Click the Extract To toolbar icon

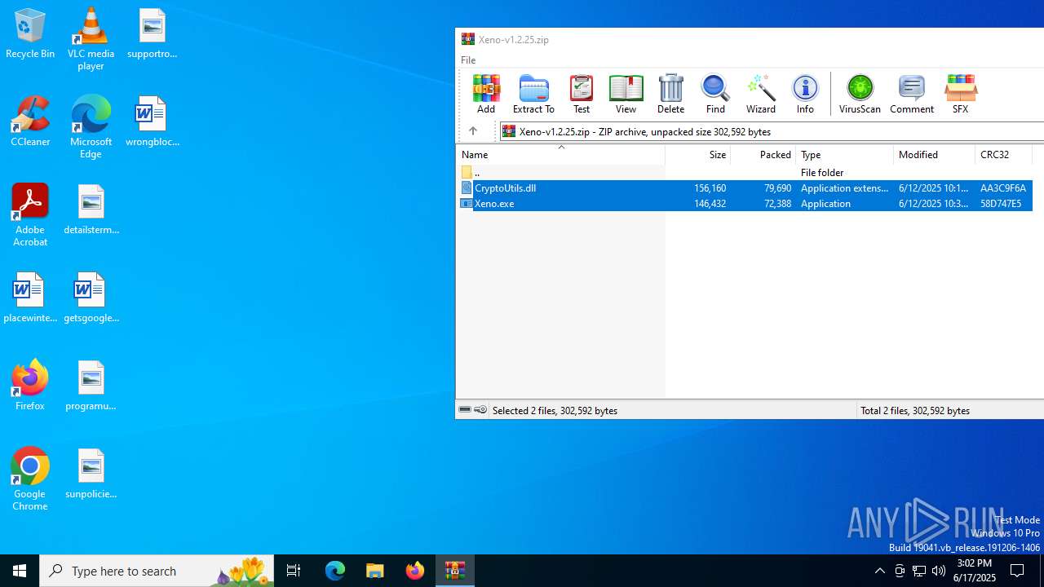click(533, 94)
